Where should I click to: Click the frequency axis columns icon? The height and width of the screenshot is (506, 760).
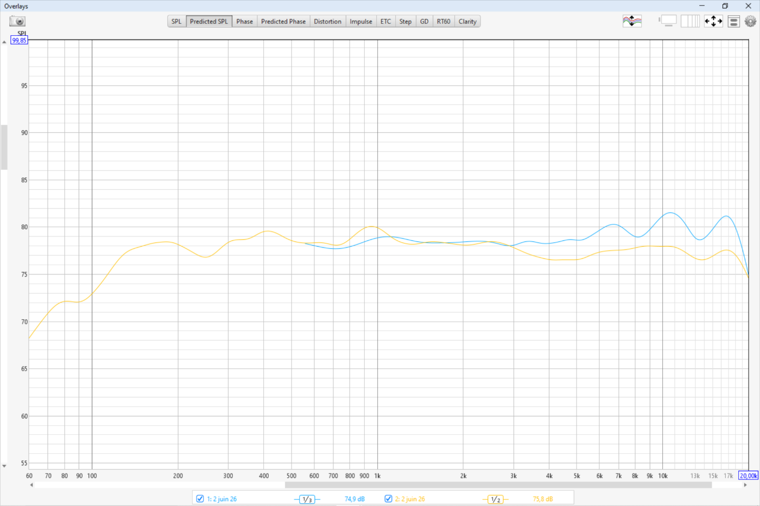tap(690, 21)
